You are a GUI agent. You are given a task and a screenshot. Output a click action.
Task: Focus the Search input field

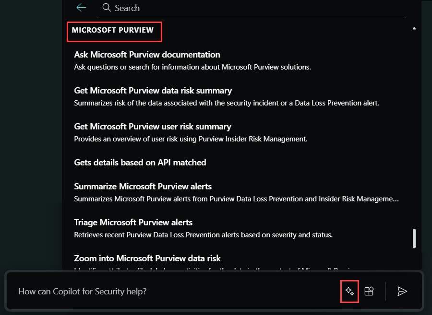pos(251,8)
